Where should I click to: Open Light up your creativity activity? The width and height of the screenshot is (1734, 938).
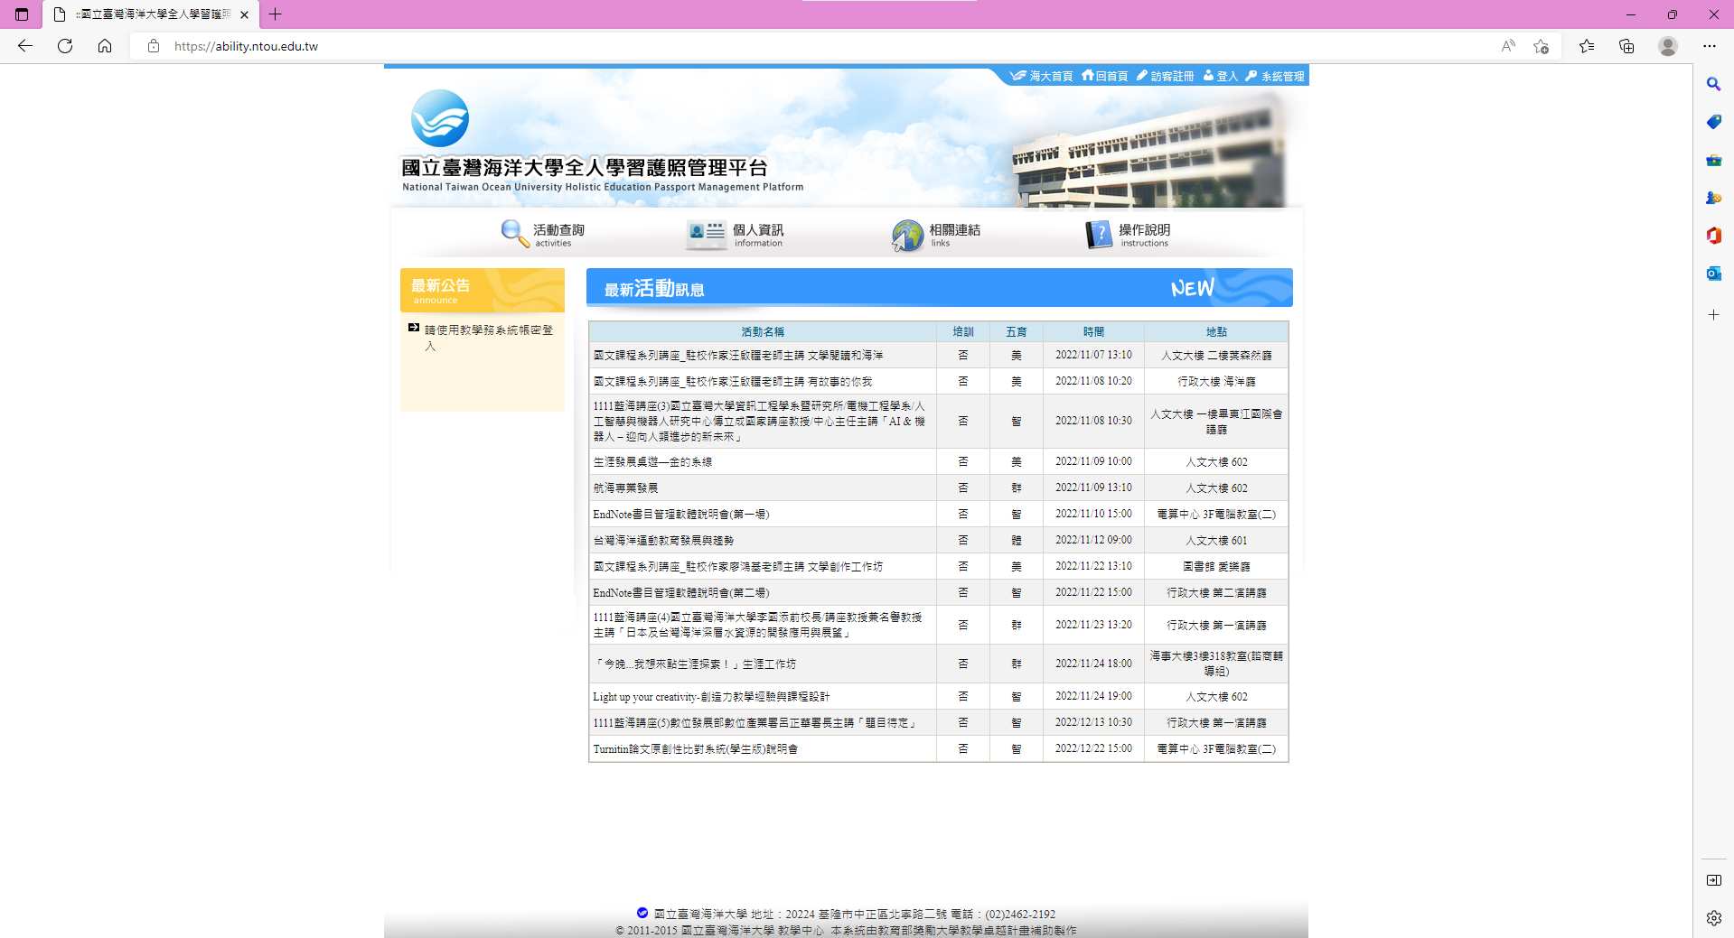point(711,696)
